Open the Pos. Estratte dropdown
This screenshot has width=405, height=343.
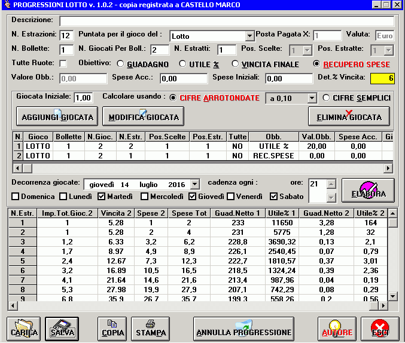pos(388,50)
